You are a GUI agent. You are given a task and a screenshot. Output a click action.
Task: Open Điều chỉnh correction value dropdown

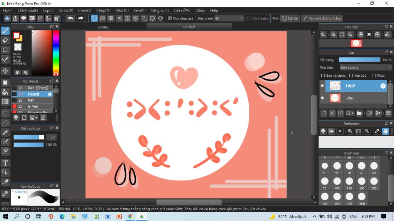[229, 18]
